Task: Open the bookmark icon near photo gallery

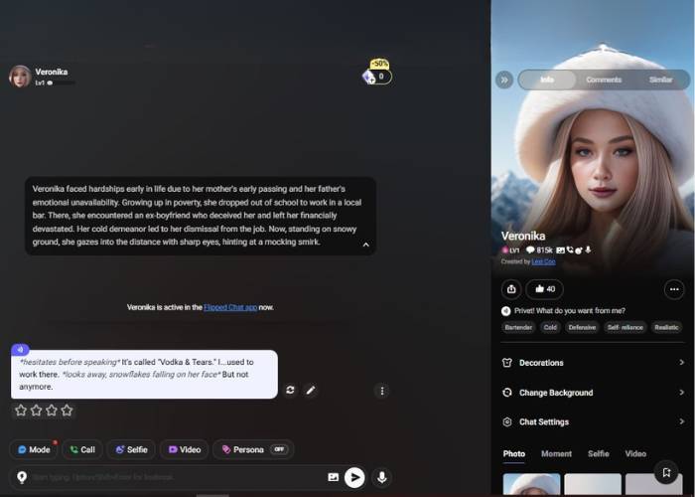Action: 668,473
